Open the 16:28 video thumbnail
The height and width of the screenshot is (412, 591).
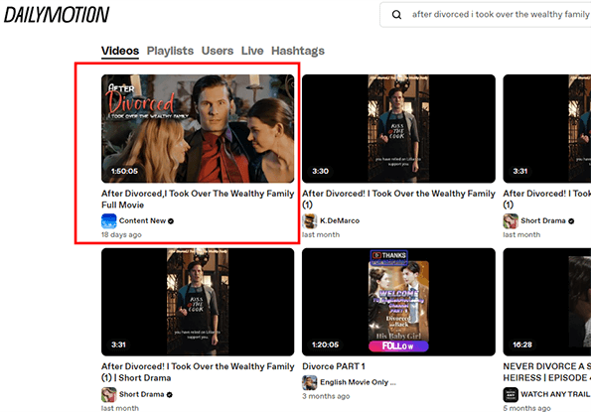(547, 302)
